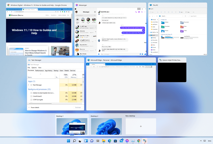213x144 pixels.
Task: Collapse details with Fewer details chevron
Action: [x=29, y=107]
